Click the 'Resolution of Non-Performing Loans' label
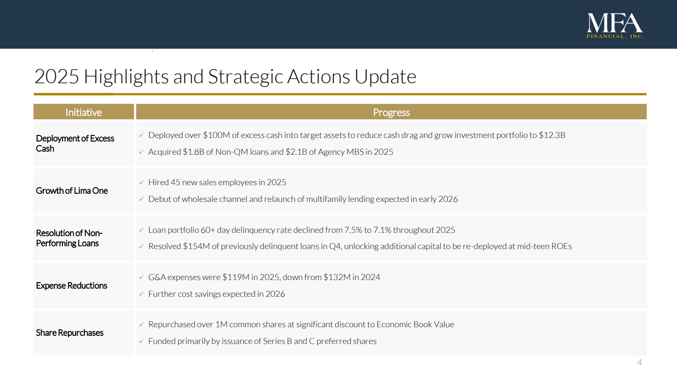This screenshot has height=380, width=677. pos(69,238)
